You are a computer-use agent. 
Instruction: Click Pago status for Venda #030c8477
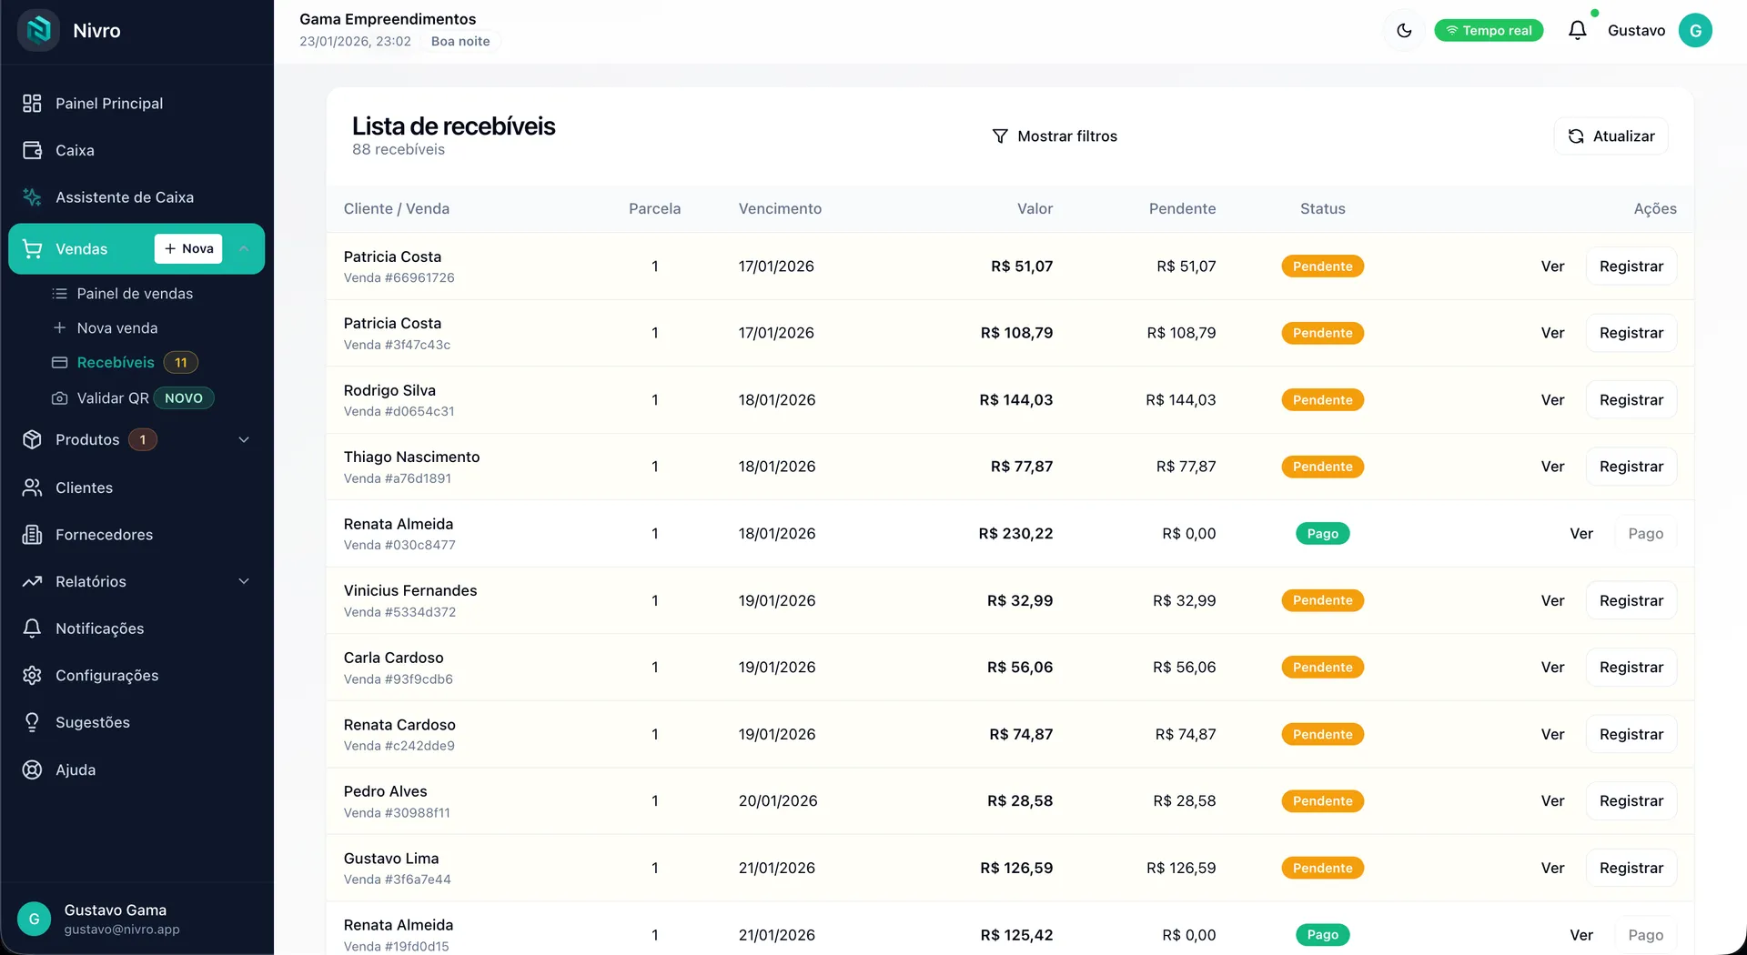1322,534
